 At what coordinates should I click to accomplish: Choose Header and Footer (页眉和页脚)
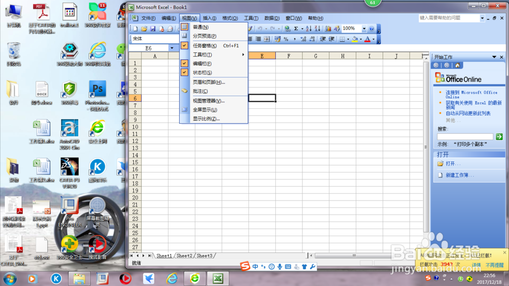point(214,82)
